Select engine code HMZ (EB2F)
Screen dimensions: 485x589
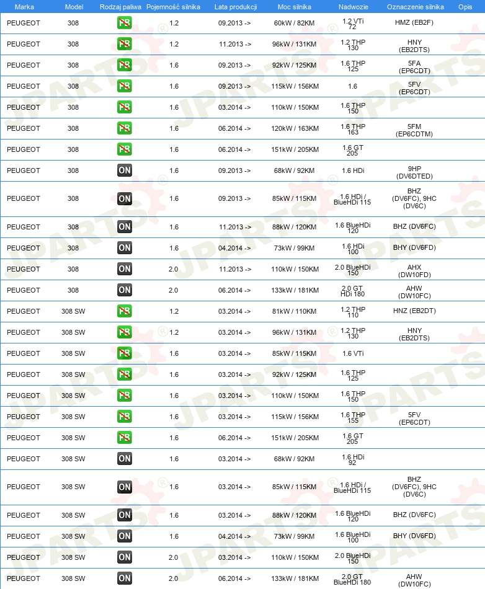click(x=414, y=22)
